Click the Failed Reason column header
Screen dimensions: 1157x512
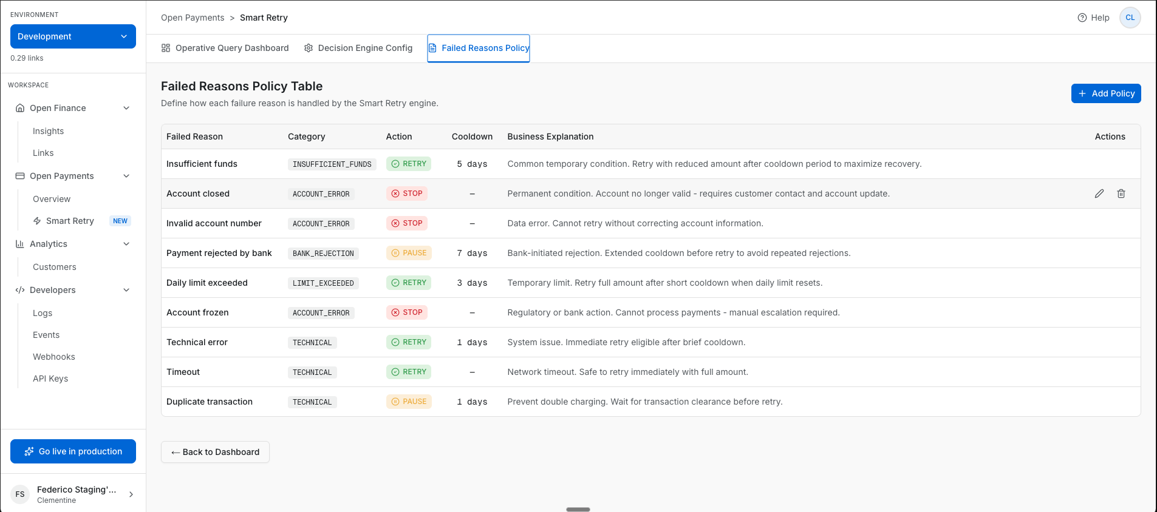(194, 136)
